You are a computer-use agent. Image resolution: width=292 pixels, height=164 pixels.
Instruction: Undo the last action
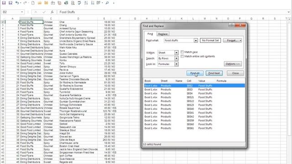(x=17, y=3)
